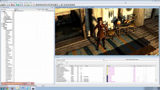Click the bright green-cyan landscape toolbar icon

point(18,5)
